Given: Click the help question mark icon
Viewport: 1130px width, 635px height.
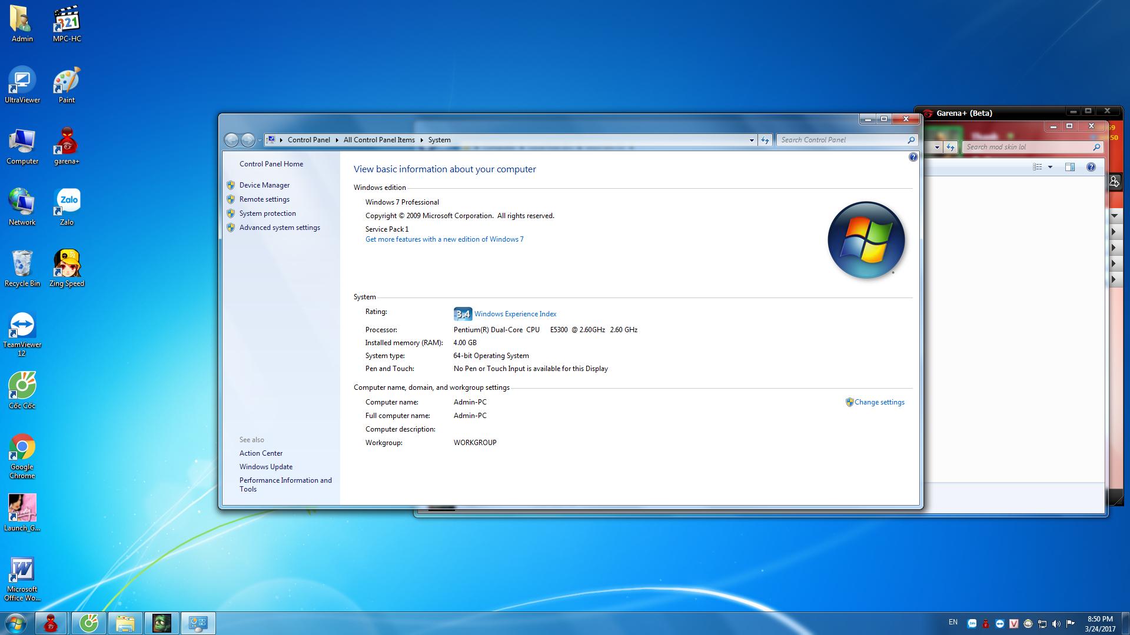Looking at the screenshot, I should (x=913, y=157).
